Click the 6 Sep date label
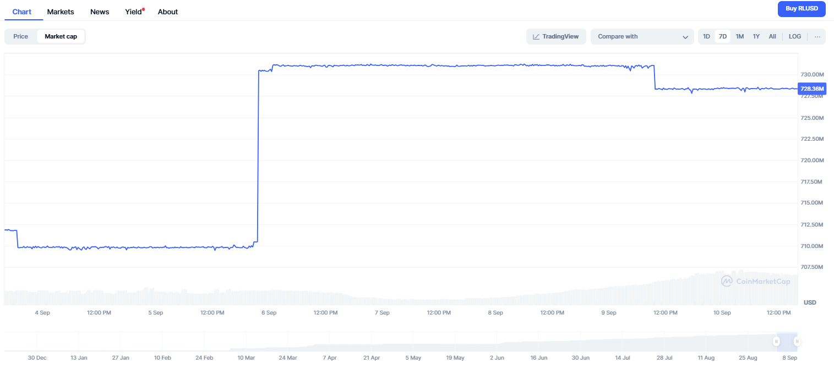The width and height of the screenshot is (834, 369). pos(269,312)
